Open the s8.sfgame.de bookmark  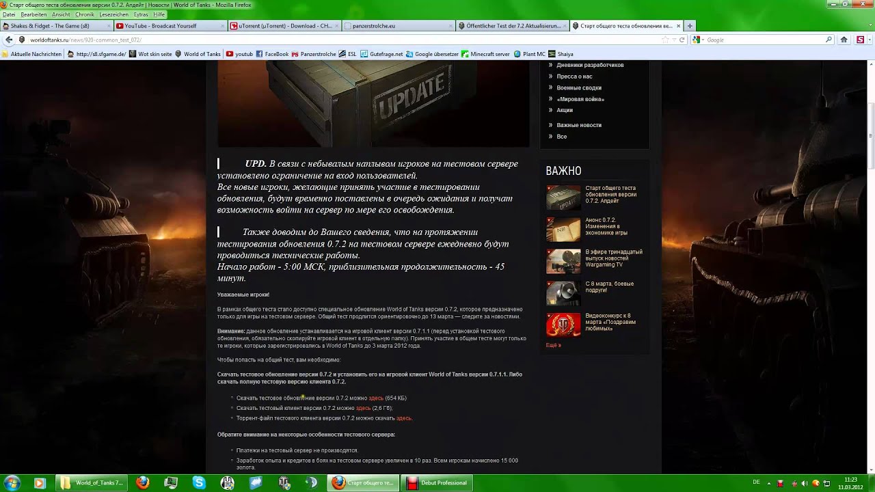point(96,54)
